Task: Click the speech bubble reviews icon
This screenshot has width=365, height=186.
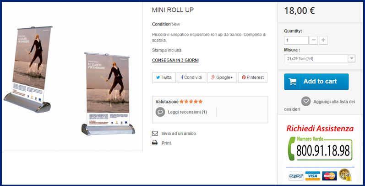Action: [160, 112]
